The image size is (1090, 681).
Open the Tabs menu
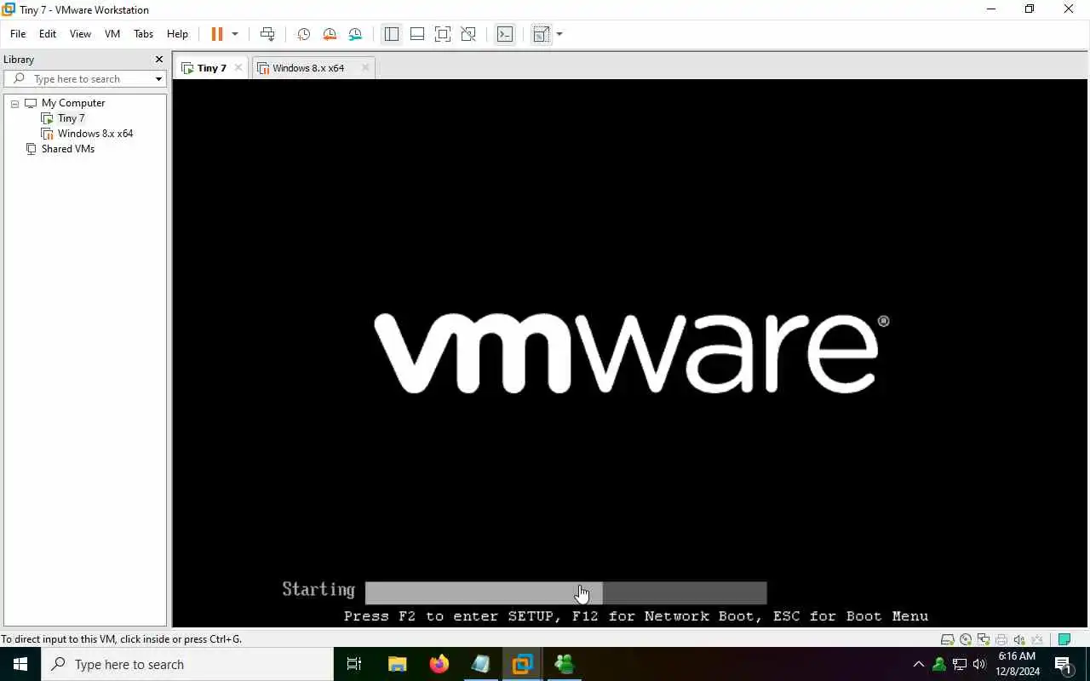tap(143, 34)
